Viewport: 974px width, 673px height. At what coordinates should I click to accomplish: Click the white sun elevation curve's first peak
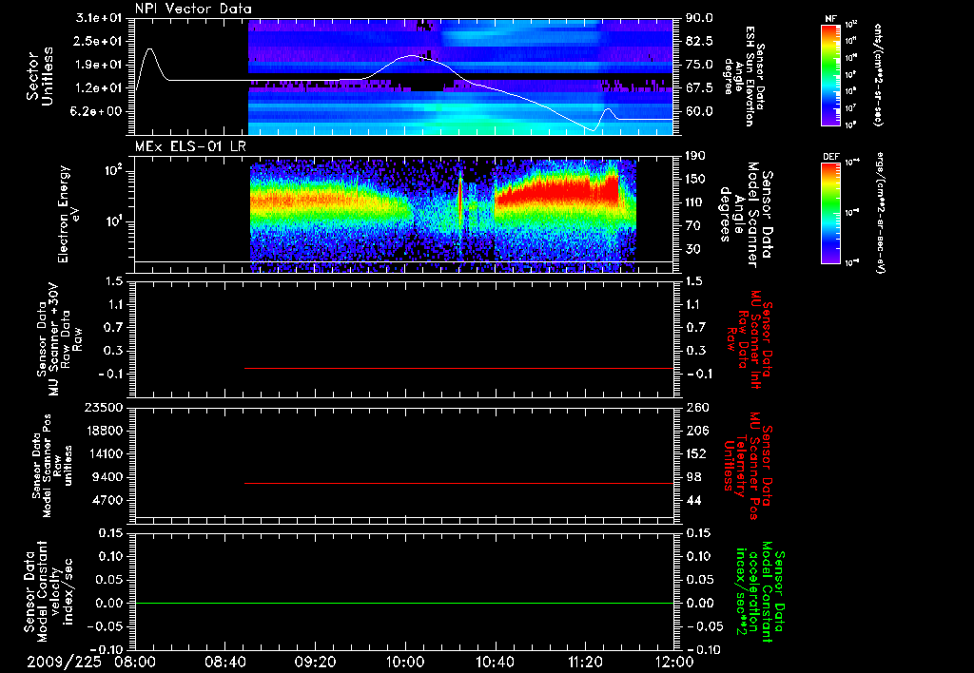tap(149, 49)
